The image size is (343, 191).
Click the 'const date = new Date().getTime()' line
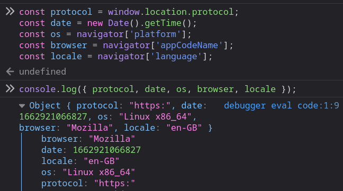(108, 23)
